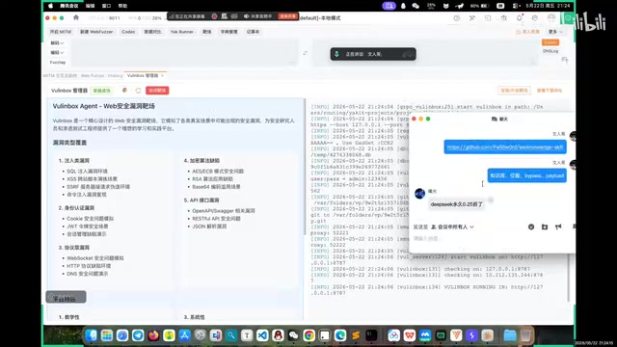
Task: Click the orange download address link
Action: [550, 91]
